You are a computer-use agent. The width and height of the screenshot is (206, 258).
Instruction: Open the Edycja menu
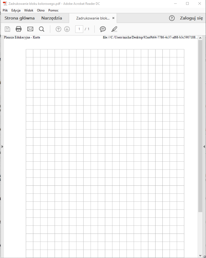click(16, 10)
